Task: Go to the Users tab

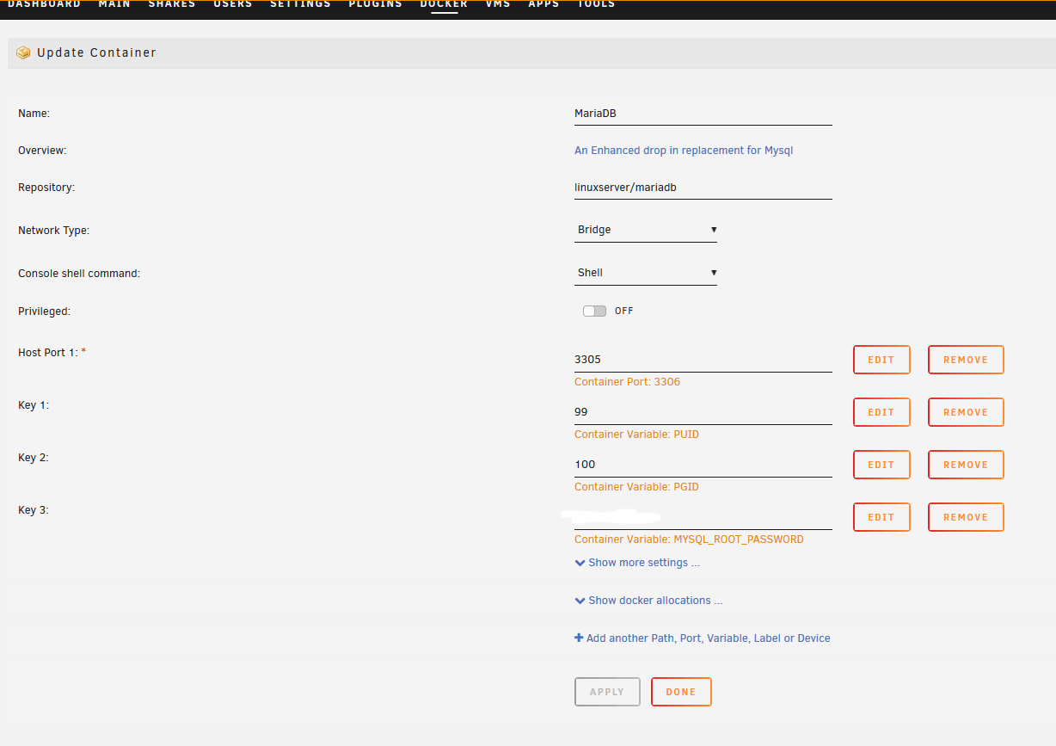Action: pos(233,4)
